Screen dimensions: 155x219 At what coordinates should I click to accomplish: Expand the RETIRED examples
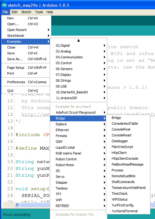coord(78,206)
